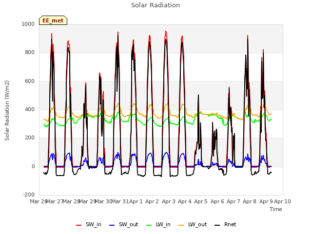The image size is (312, 234).
Task: Click the 400 y-axis tick label
Action: click(30, 109)
